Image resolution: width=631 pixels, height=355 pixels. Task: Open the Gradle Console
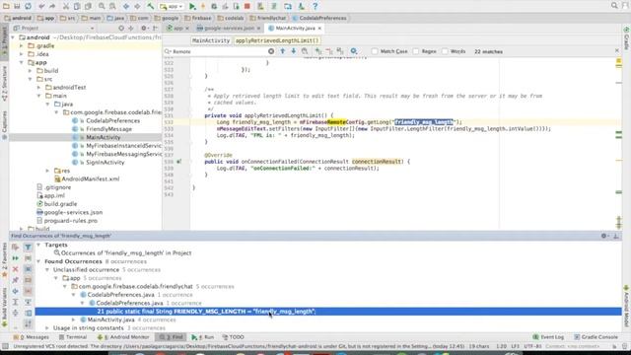tap(596, 337)
